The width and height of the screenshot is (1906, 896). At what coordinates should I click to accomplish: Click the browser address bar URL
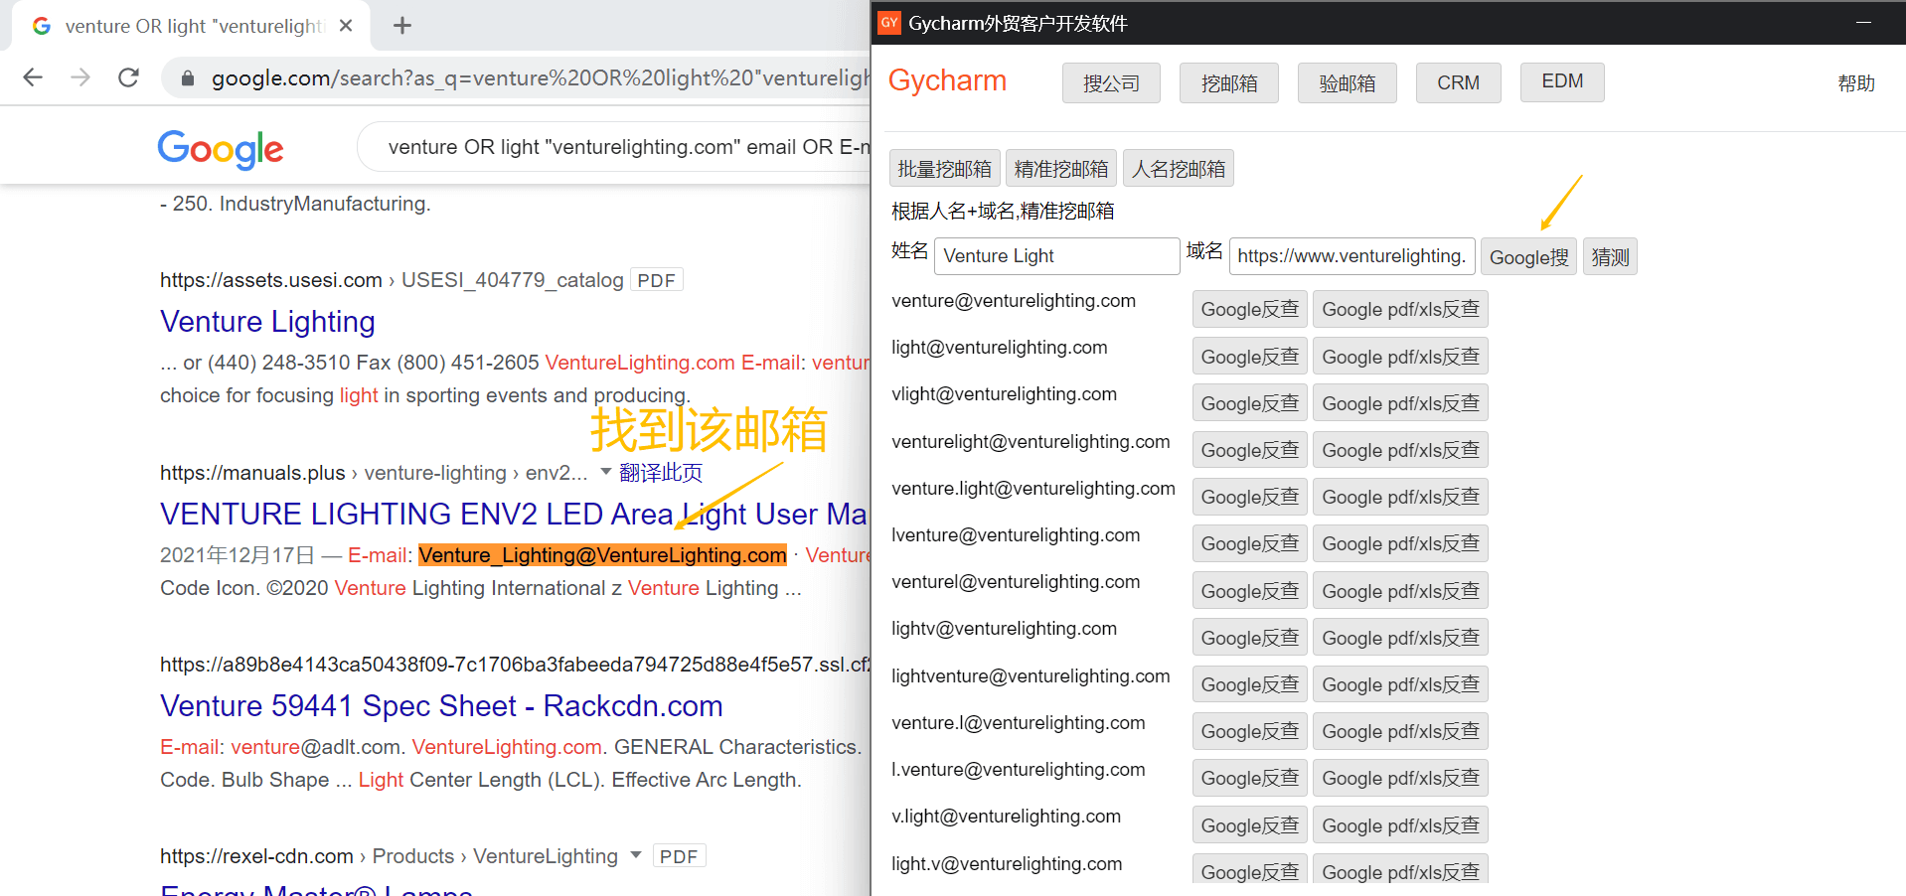pos(540,78)
